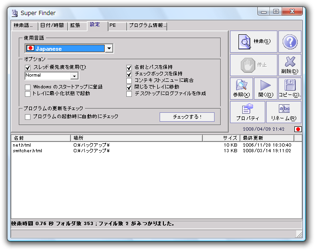Click the コピー(C) floppy disk button
This screenshot has height=250, width=315.
pyautogui.click(x=290, y=88)
